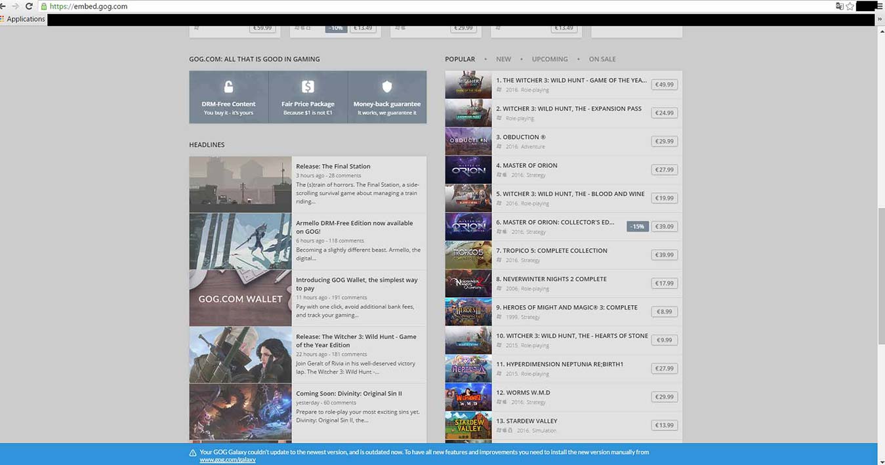Click the €9.99 Hearts of Stone price

[x=664, y=340]
